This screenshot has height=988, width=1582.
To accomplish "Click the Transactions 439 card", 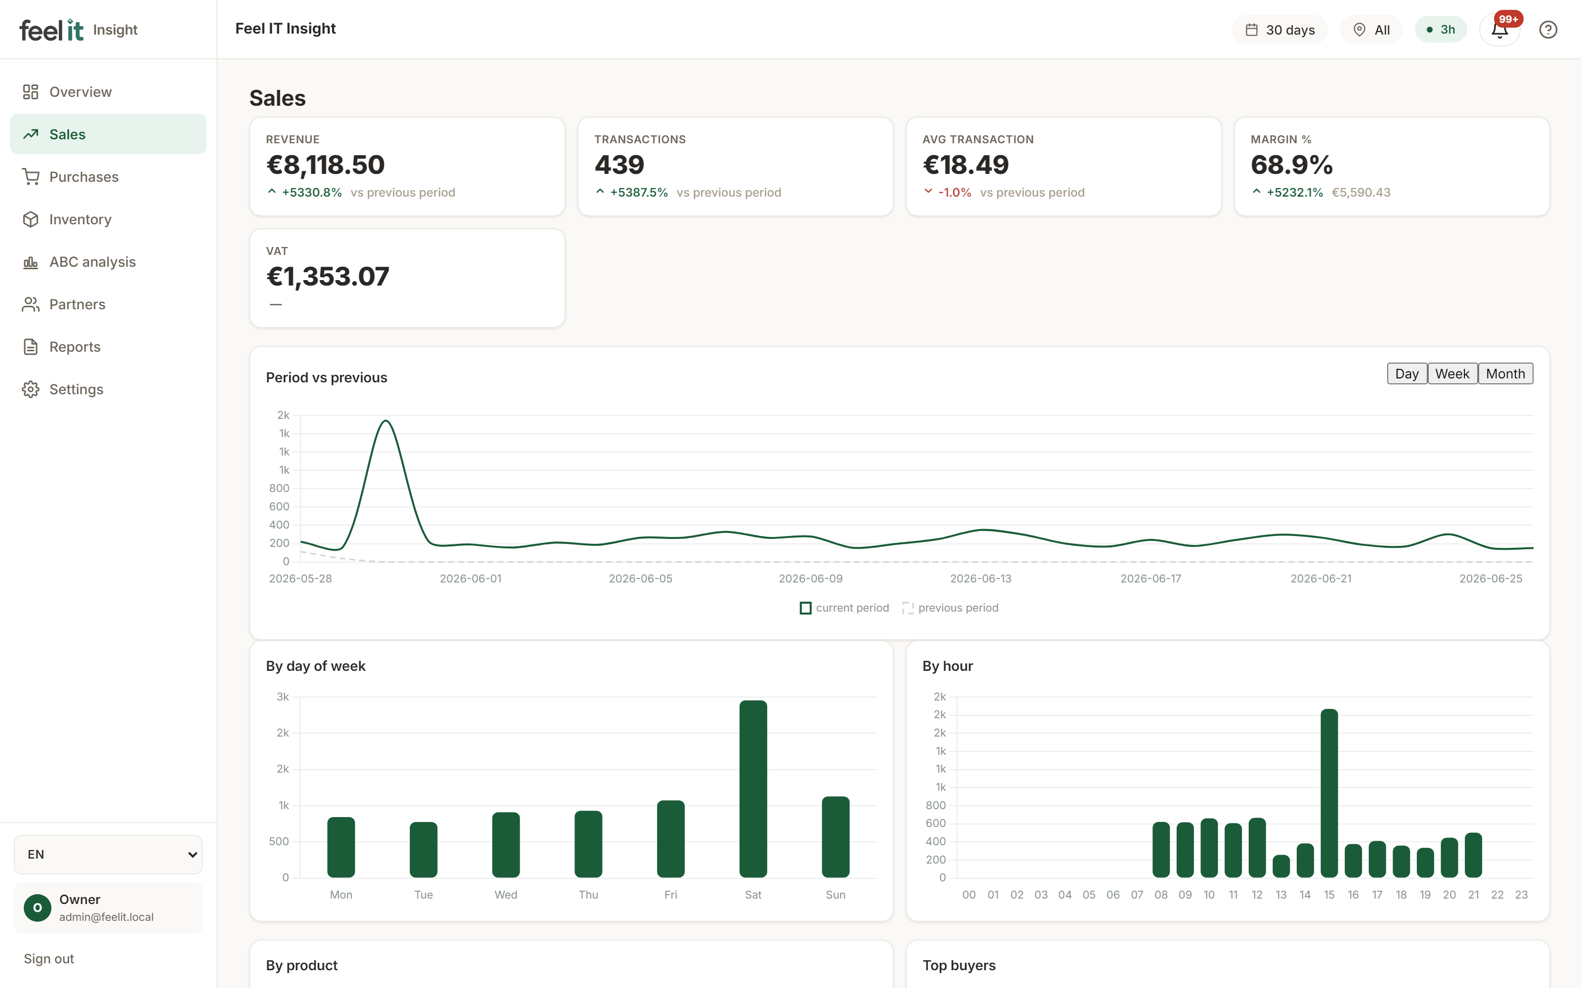I will click(x=736, y=166).
